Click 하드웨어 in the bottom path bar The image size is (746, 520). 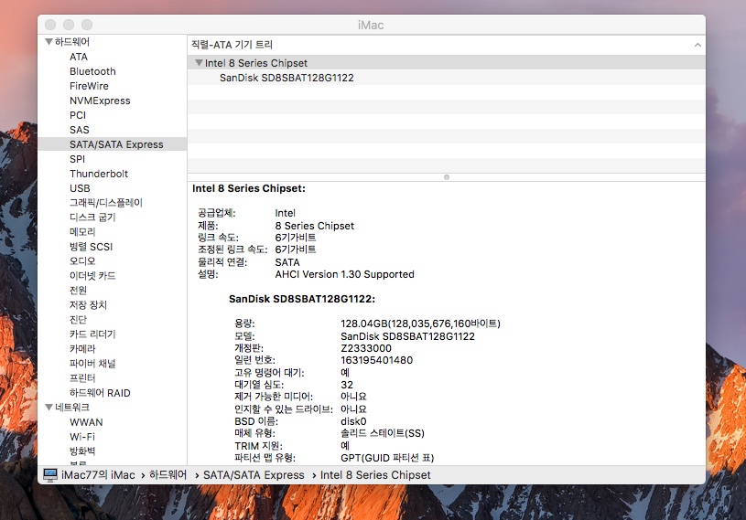point(168,474)
